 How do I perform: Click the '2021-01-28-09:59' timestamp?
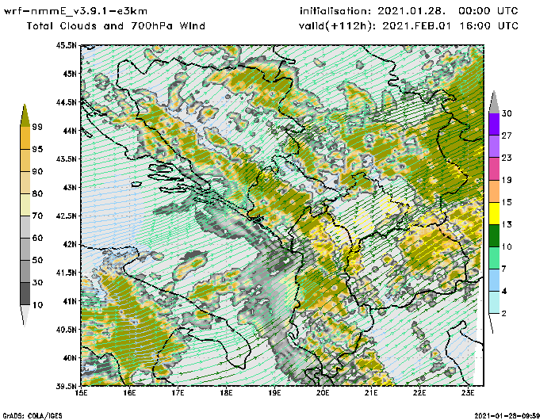[507, 416]
